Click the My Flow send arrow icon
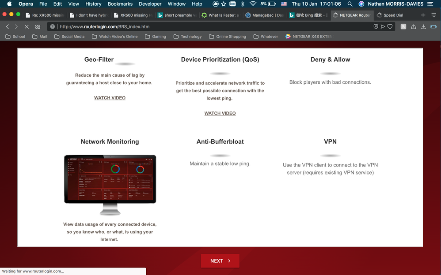Image resolution: width=441 pixels, height=275 pixels. pos(383,26)
